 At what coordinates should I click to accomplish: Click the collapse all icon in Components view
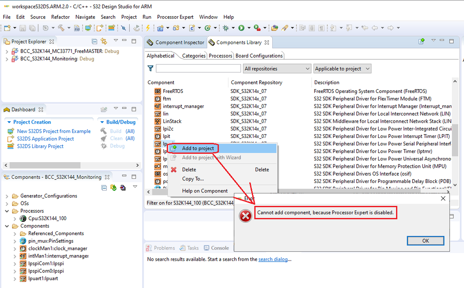click(104, 187)
